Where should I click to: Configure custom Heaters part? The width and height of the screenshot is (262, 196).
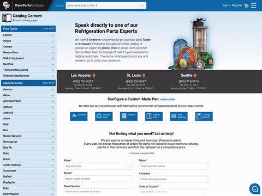[x=129, y=116]
